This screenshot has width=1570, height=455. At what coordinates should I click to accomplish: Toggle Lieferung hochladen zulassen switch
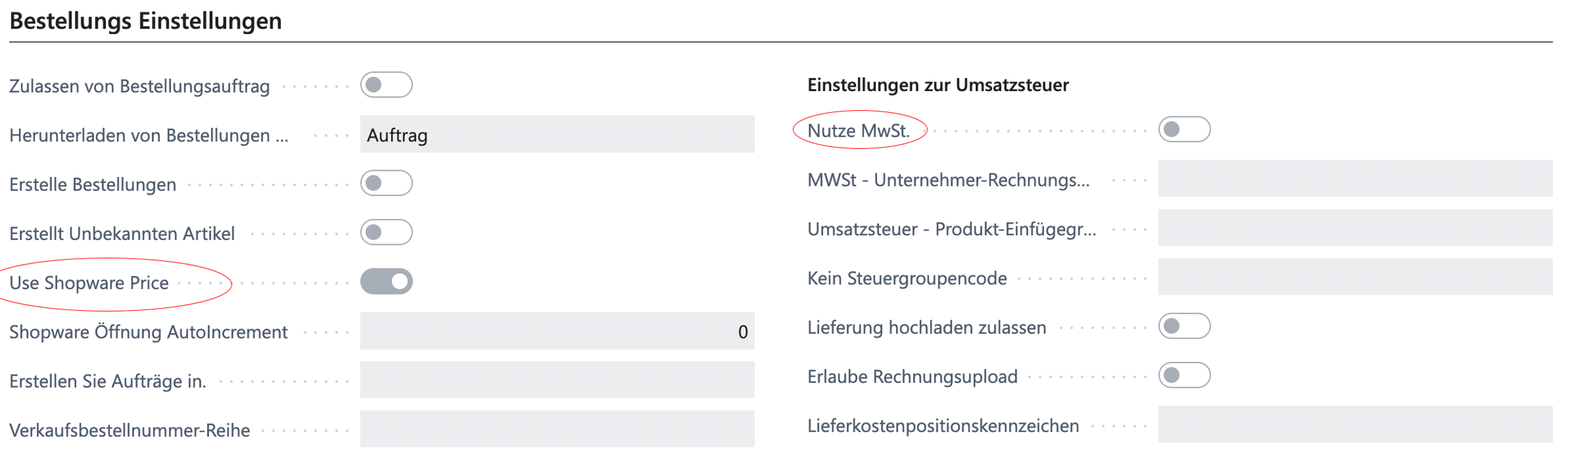(x=1184, y=326)
